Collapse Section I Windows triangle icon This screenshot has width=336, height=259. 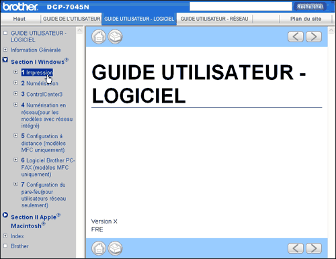point(5,60)
